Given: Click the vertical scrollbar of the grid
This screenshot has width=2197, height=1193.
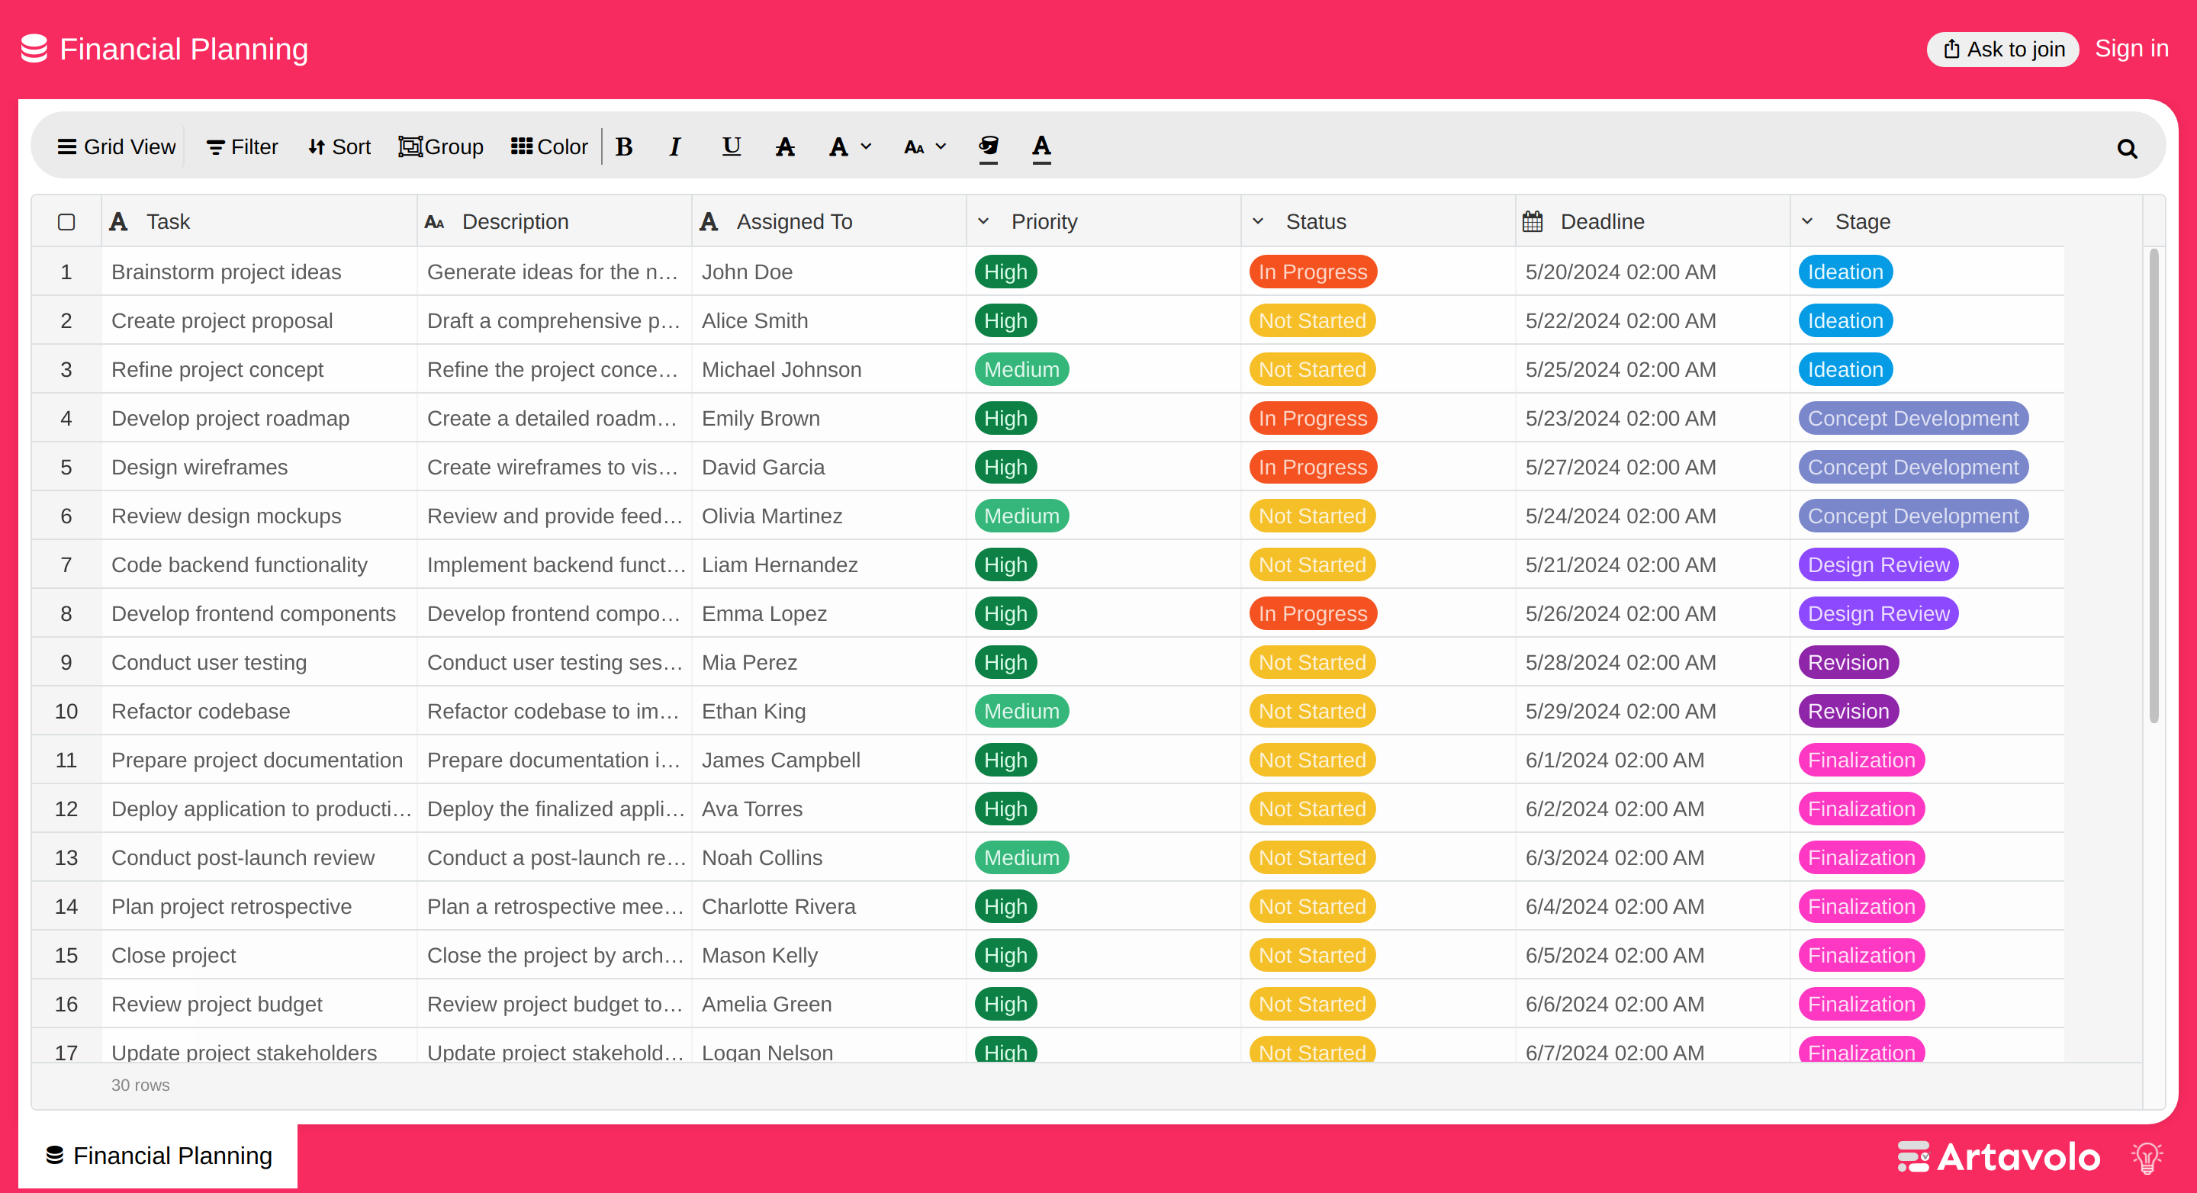Looking at the screenshot, I should click(2154, 486).
